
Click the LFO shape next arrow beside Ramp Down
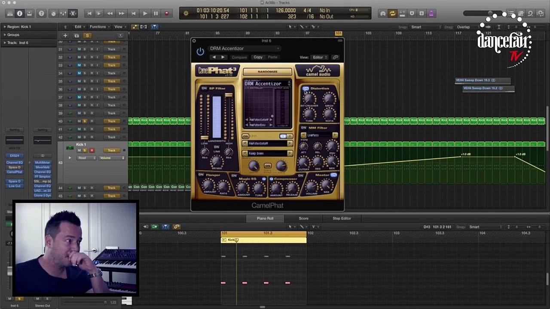point(290,153)
